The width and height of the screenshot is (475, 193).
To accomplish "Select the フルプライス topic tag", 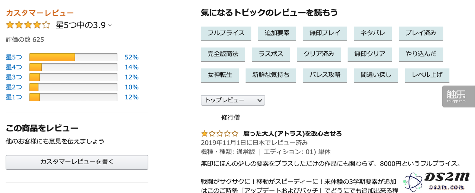I will click(x=226, y=33).
